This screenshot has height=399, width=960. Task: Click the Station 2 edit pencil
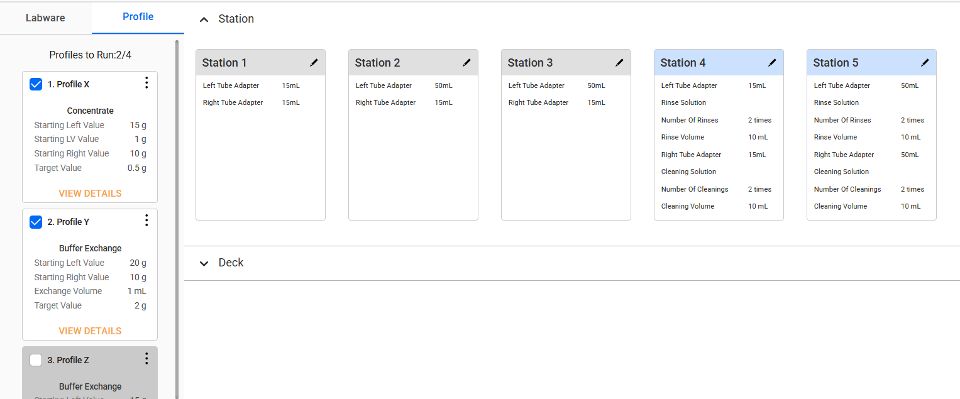(x=466, y=63)
